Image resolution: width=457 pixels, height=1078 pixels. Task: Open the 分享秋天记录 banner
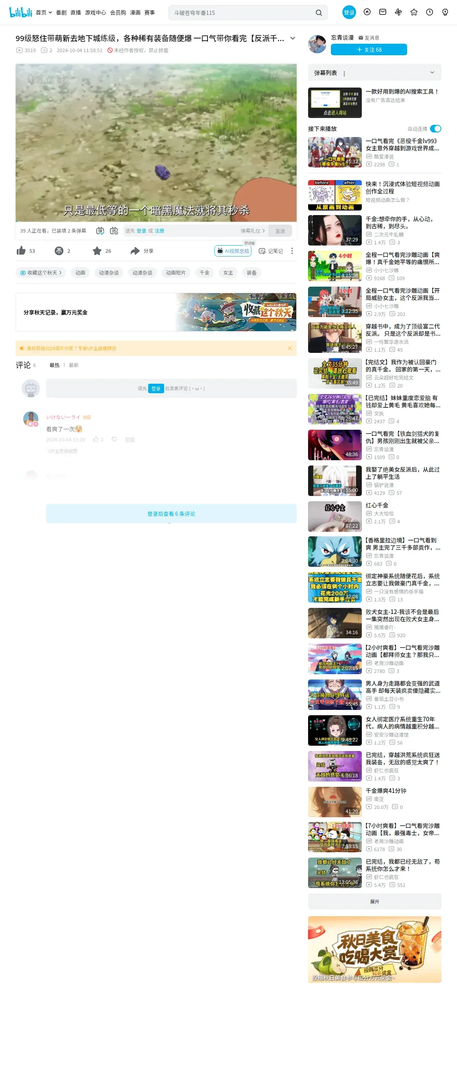[156, 312]
